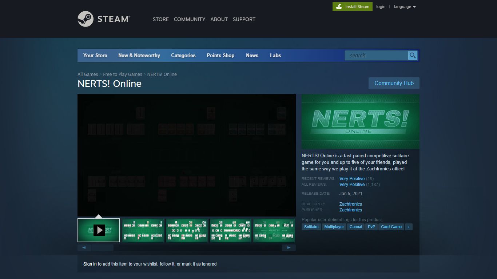Click all reviews Very Positive link

352,184
